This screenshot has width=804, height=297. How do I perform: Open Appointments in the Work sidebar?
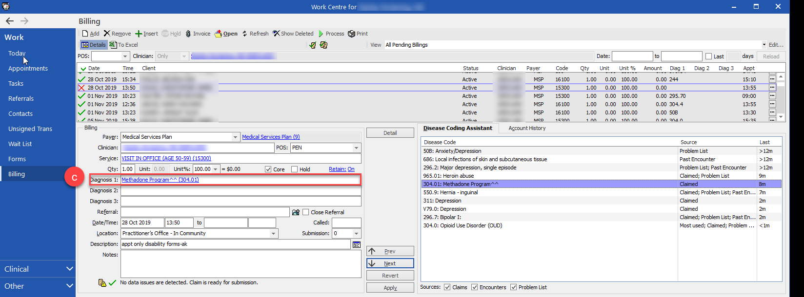[28, 69]
